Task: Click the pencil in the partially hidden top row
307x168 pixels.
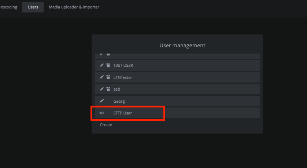Action: (x=102, y=54)
